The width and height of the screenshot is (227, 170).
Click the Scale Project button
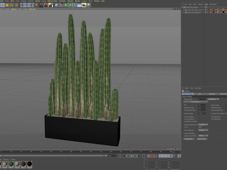(x=196, y=102)
